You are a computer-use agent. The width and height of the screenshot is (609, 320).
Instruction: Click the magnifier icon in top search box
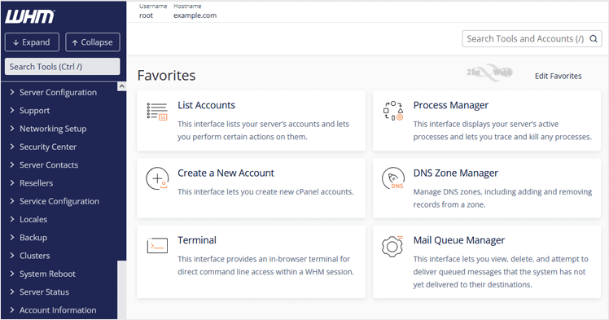[x=594, y=39]
